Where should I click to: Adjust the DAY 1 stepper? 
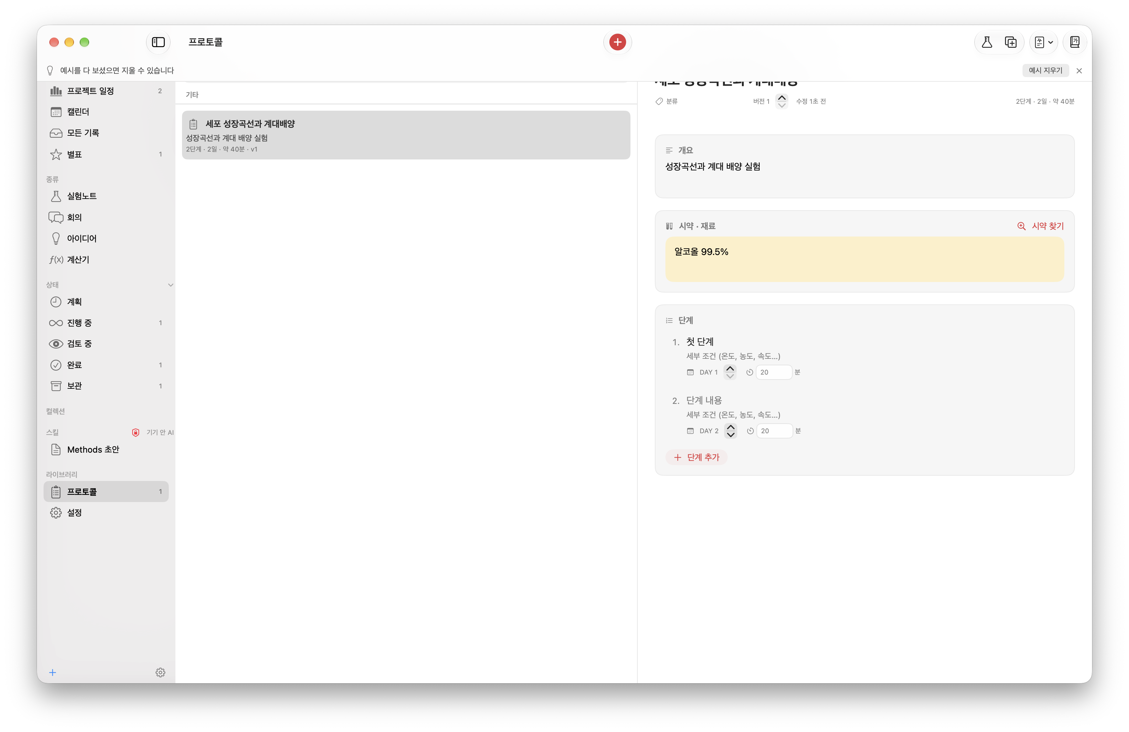click(x=730, y=372)
